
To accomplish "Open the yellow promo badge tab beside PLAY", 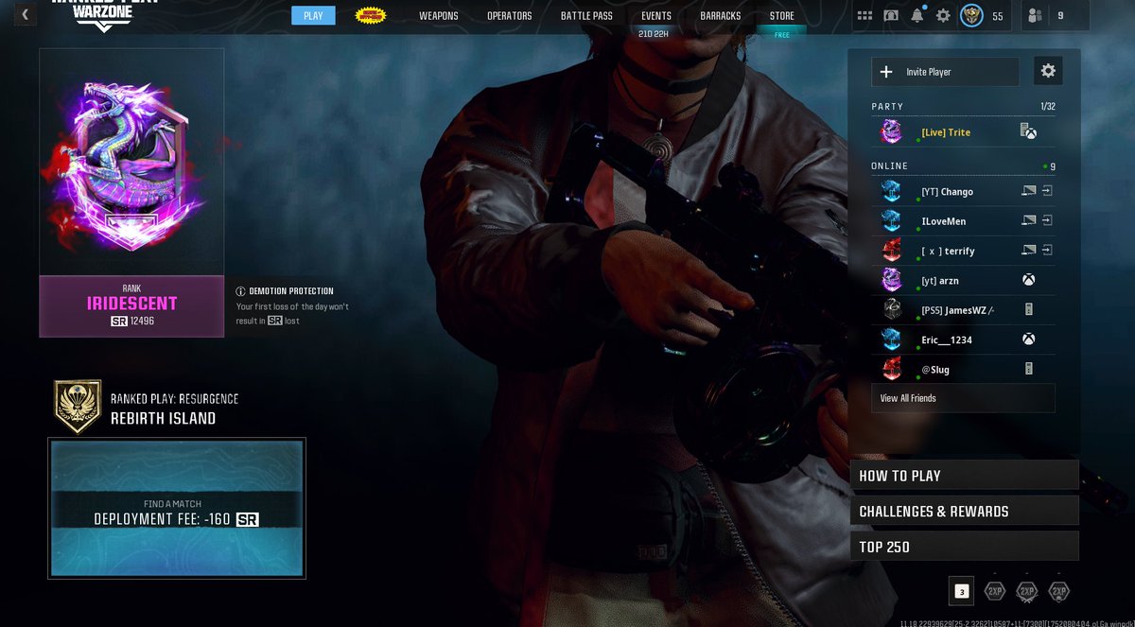I will tap(371, 15).
